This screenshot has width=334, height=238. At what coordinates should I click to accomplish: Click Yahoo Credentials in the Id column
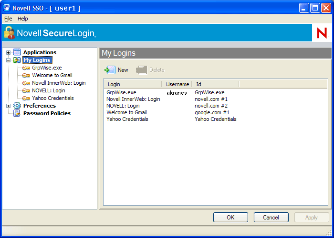click(x=215, y=119)
